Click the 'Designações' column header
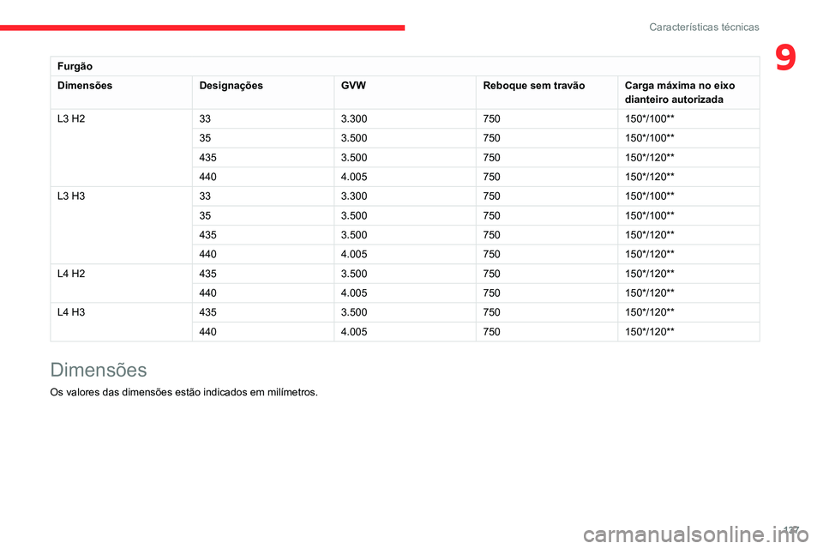This screenshot has height=549, width=823. [x=231, y=86]
